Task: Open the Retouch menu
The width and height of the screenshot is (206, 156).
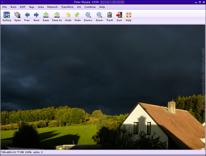Action: pyautogui.click(x=52, y=7)
